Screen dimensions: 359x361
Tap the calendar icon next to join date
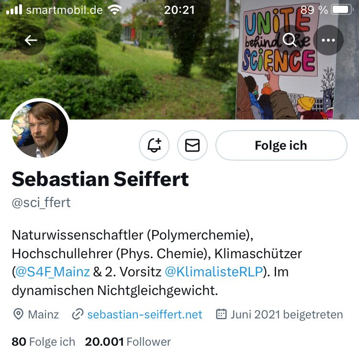(222, 314)
